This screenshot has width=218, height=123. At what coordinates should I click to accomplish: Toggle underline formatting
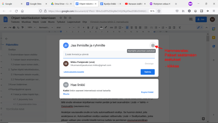click(x=97, y=28)
